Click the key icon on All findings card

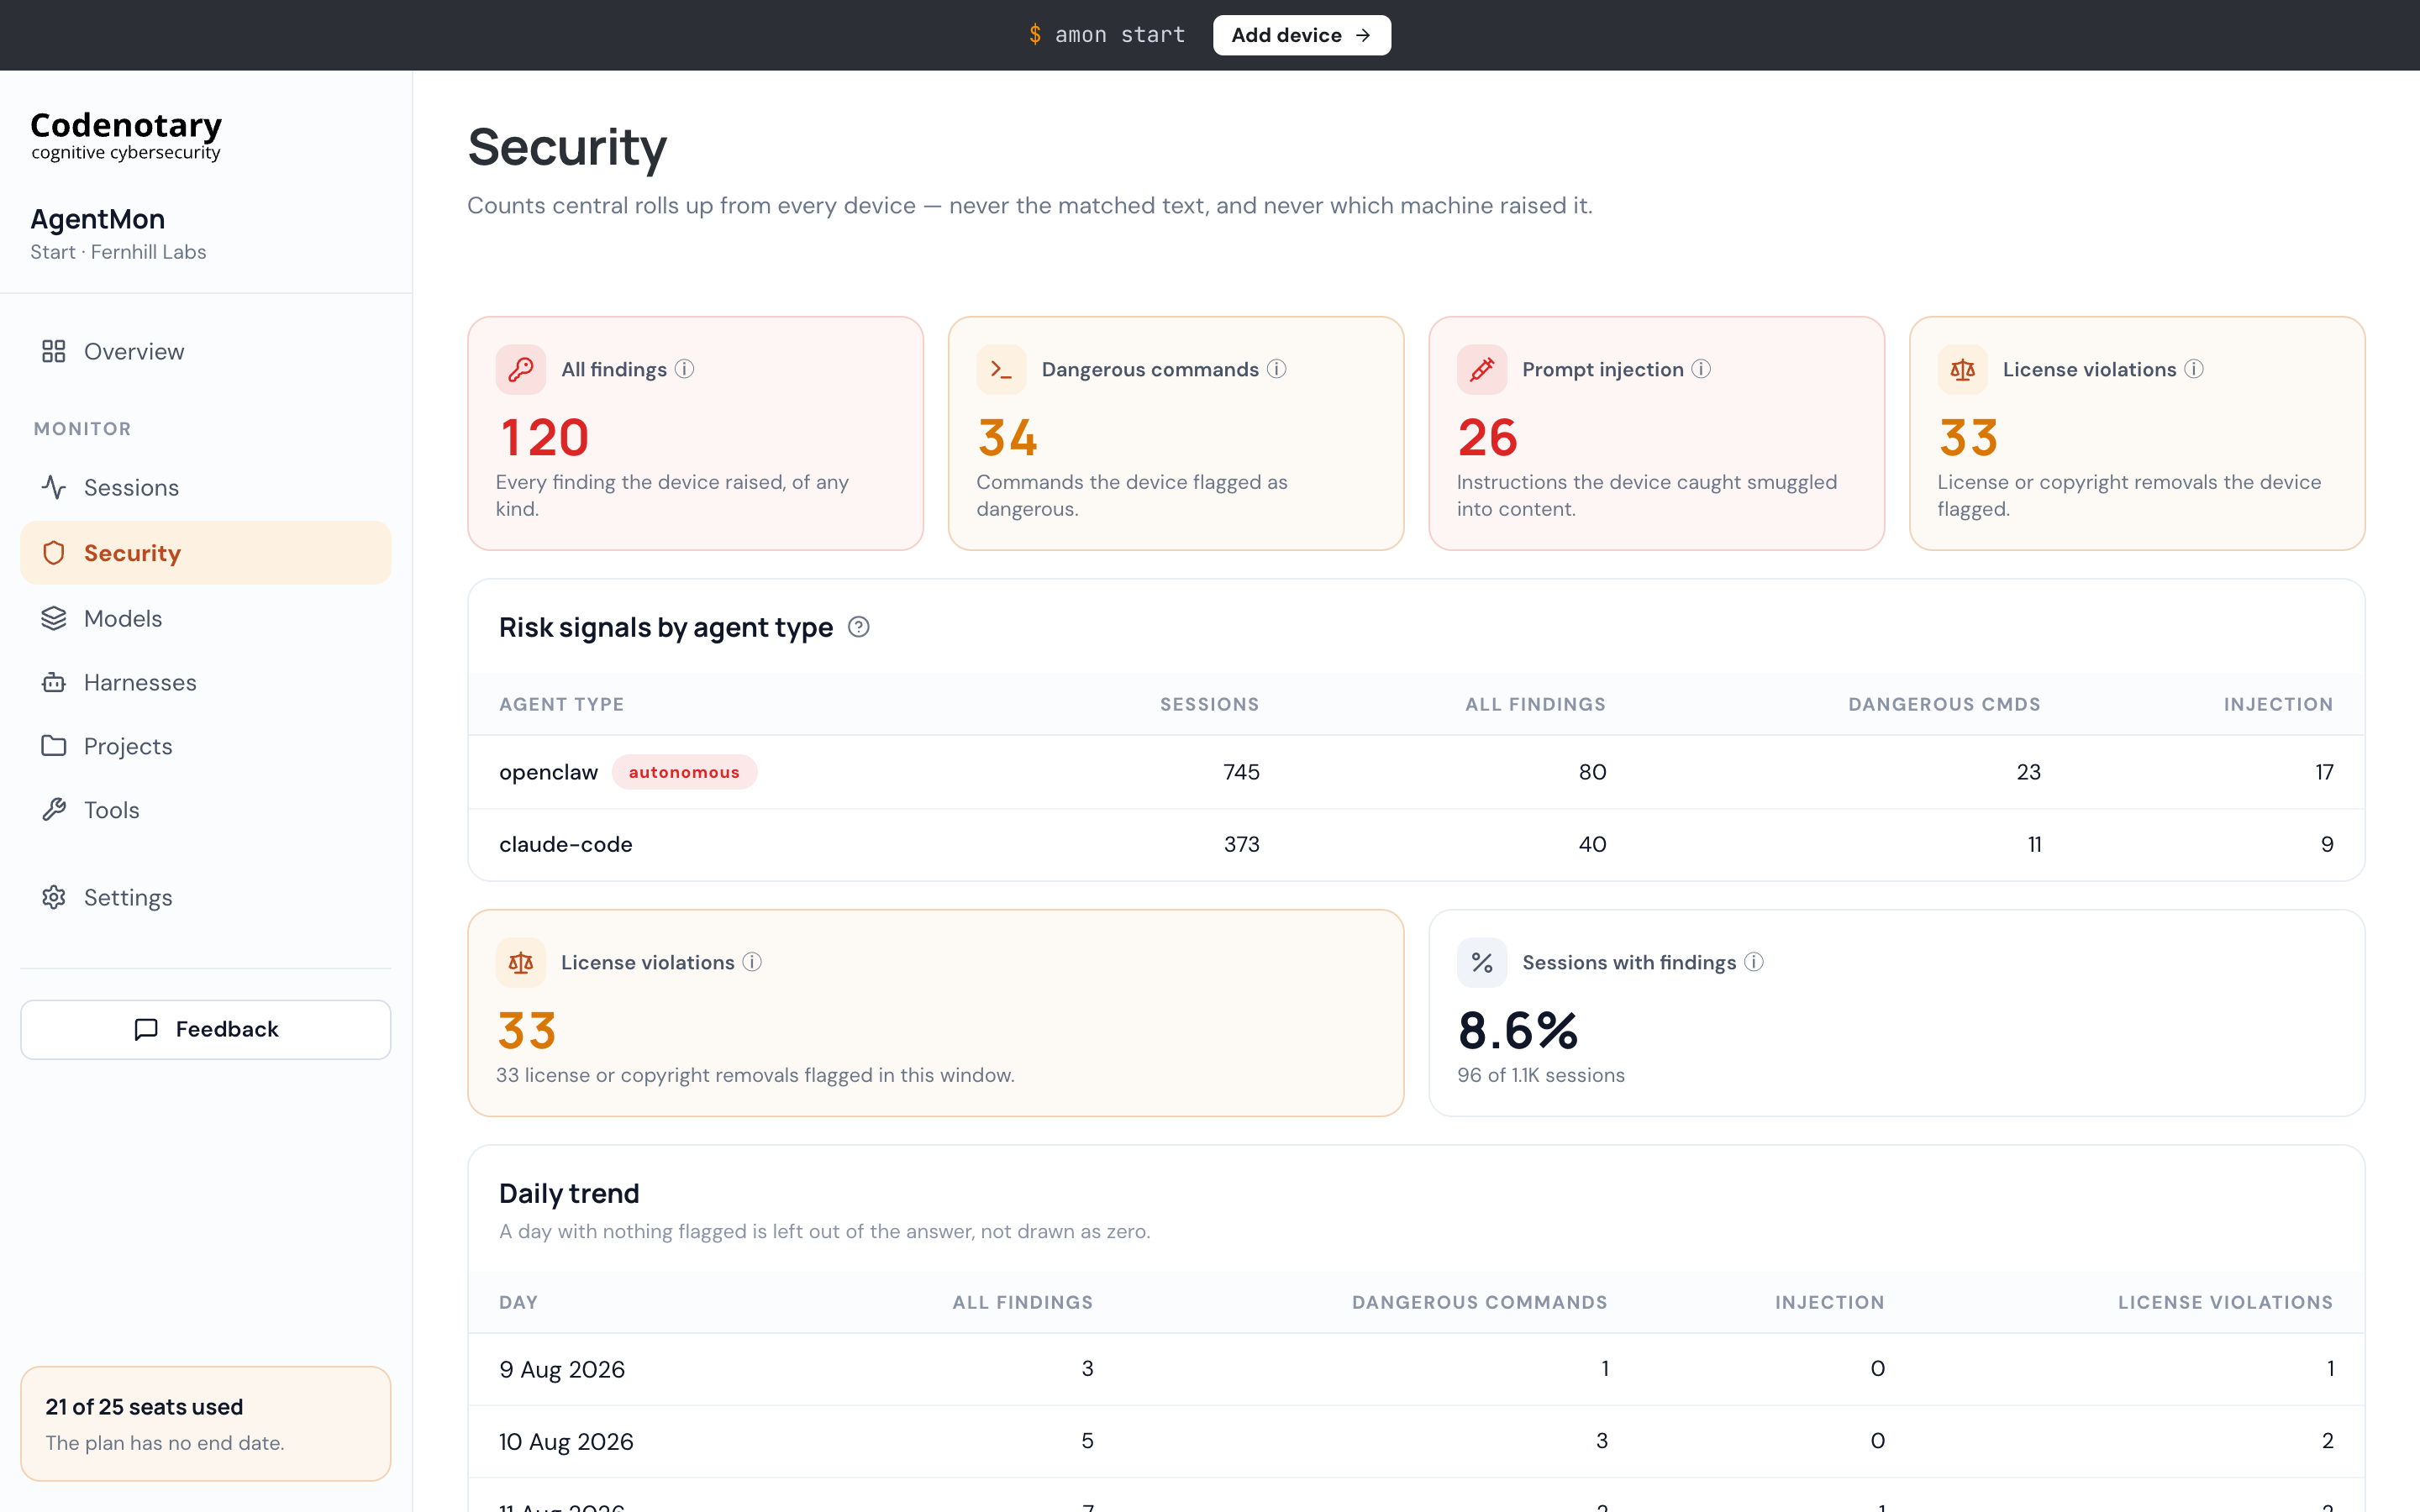pos(521,370)
